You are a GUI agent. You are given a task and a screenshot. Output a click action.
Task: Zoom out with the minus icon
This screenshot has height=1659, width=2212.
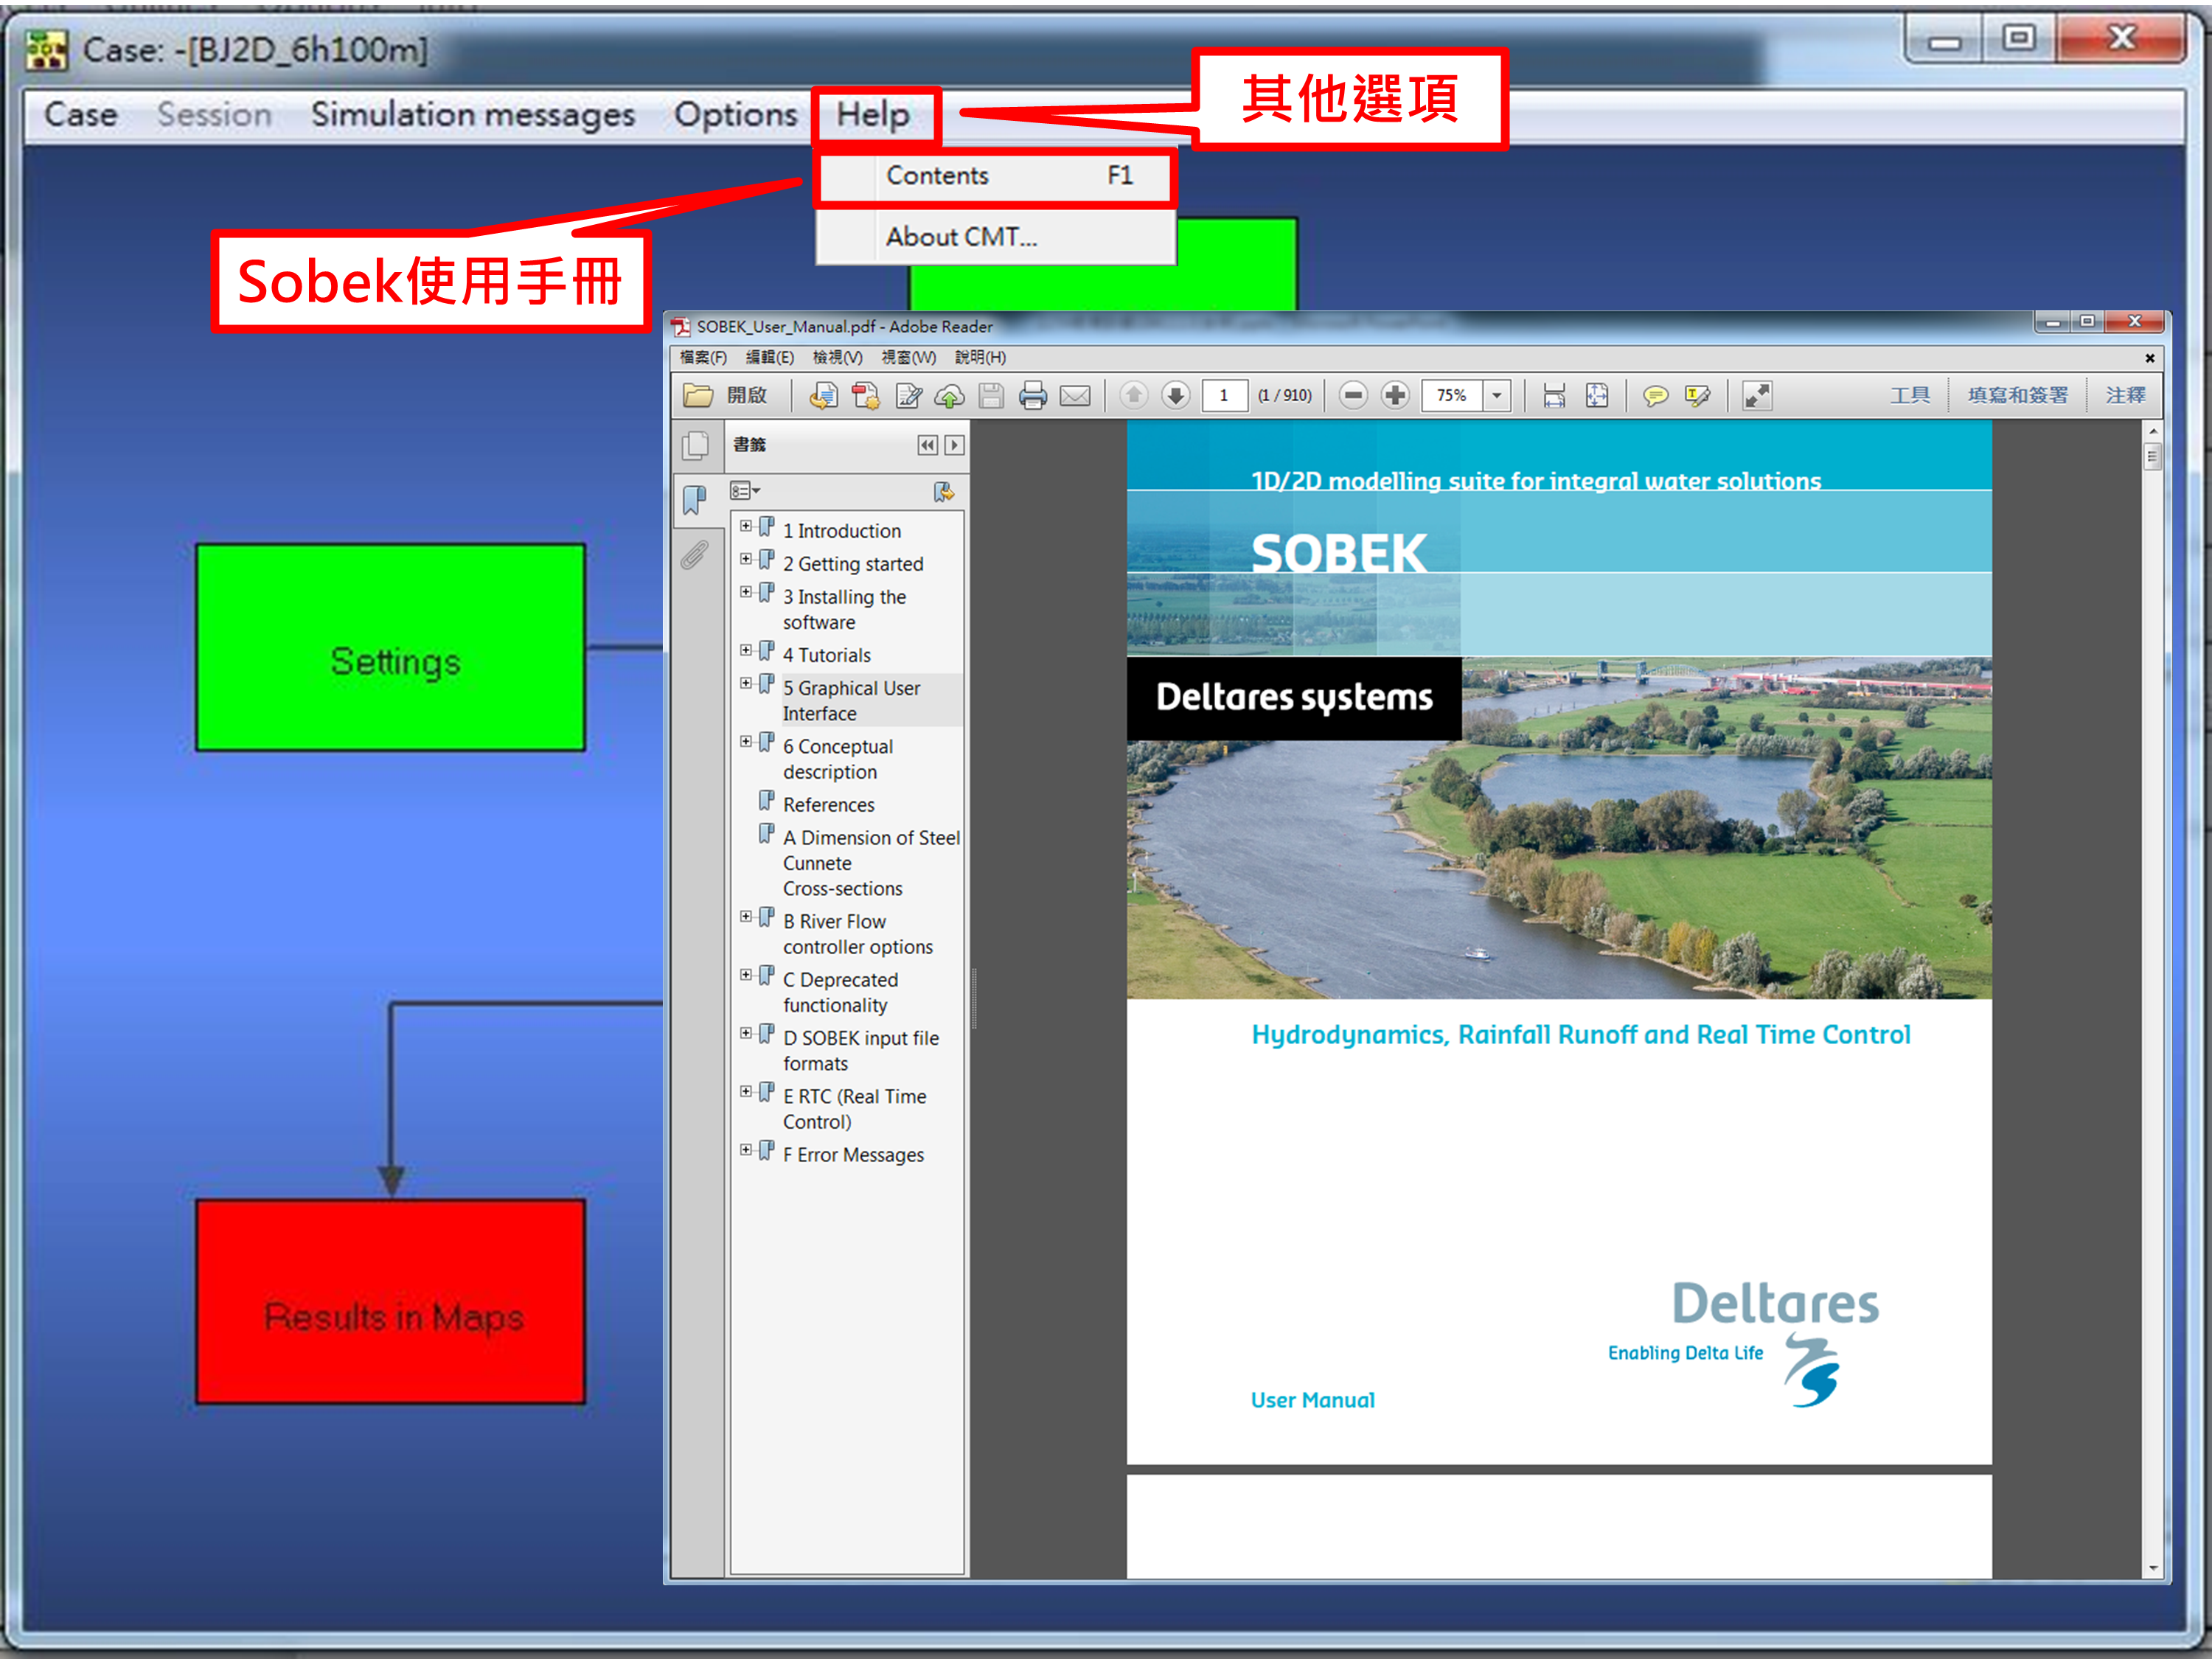pos(1353,395)
